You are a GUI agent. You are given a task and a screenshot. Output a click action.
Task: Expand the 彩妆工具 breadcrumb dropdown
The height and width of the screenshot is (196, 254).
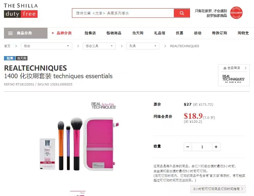point(99,46)
